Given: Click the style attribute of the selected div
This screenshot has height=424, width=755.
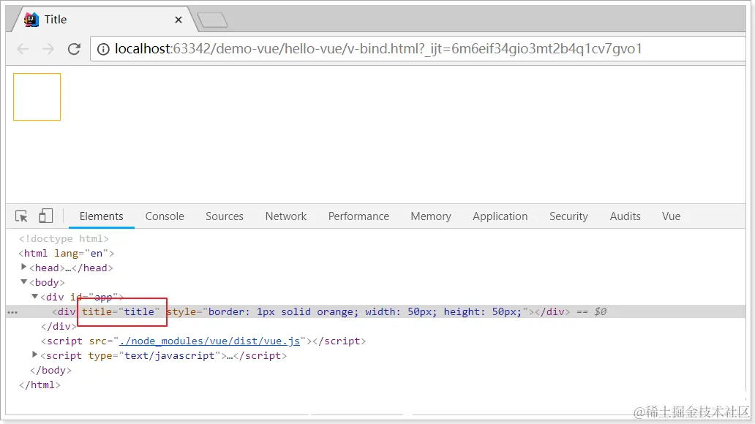Looking at the screenshot, I should tap(348, 312).
